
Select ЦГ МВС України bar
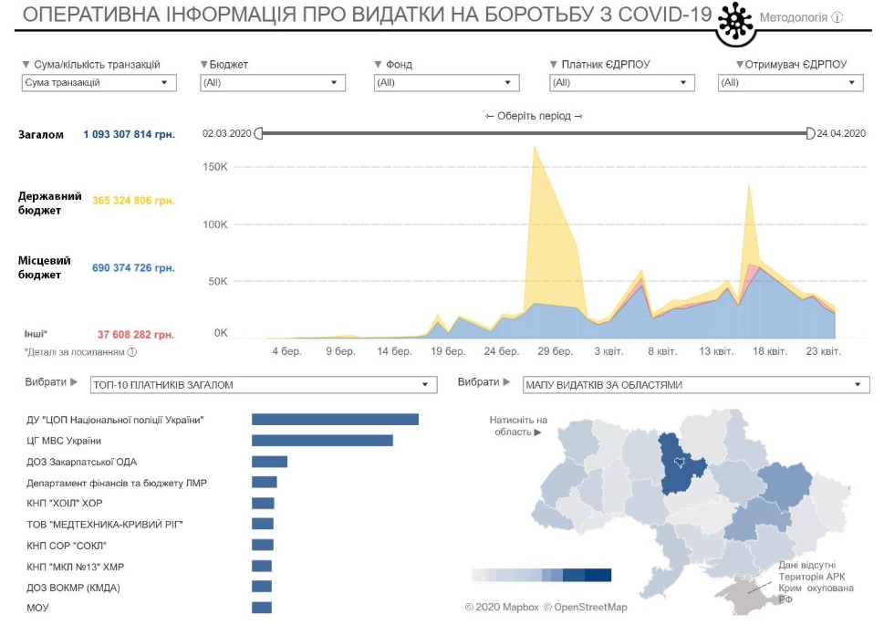coord(322,441)
